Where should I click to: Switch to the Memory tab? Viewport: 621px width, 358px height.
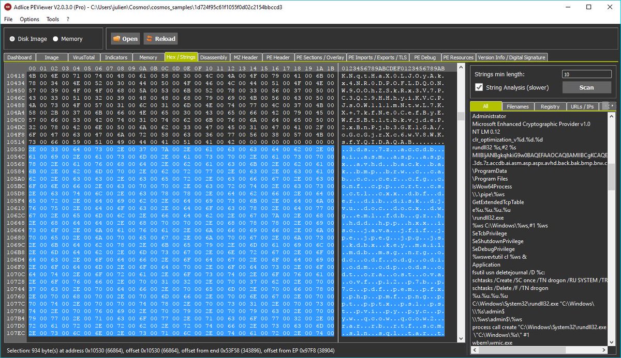point(148,57)
